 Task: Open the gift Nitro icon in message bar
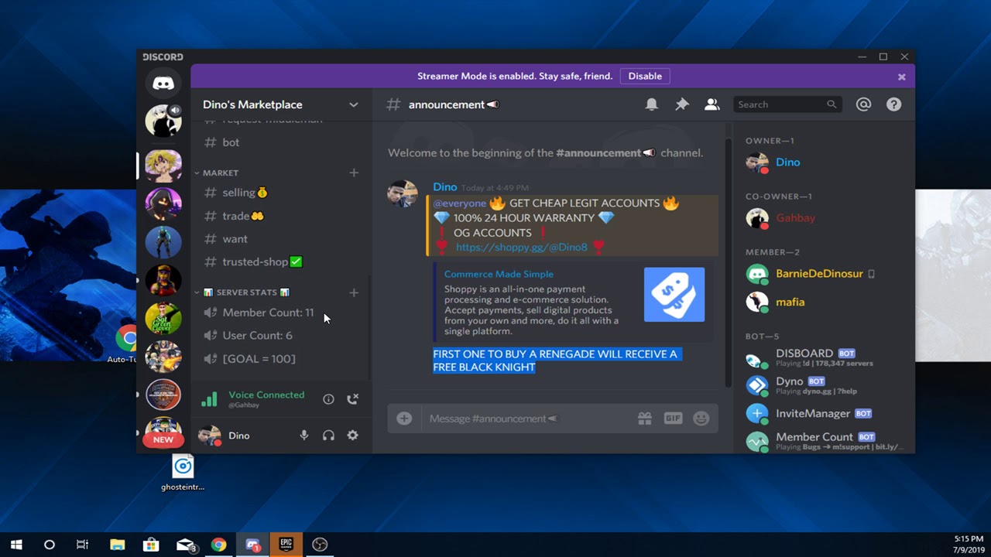pyautogui.click(x=644, y=419)
